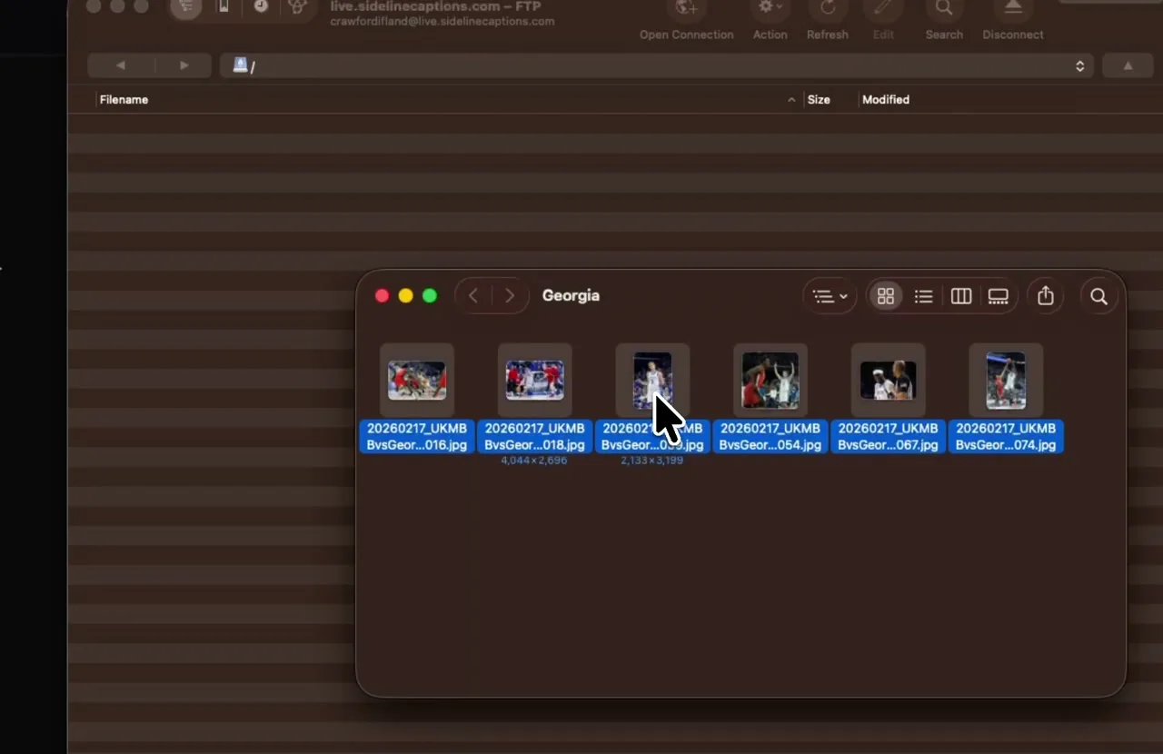
Task: Show bookmarks view in FTP window
Action: pos(224,8)
